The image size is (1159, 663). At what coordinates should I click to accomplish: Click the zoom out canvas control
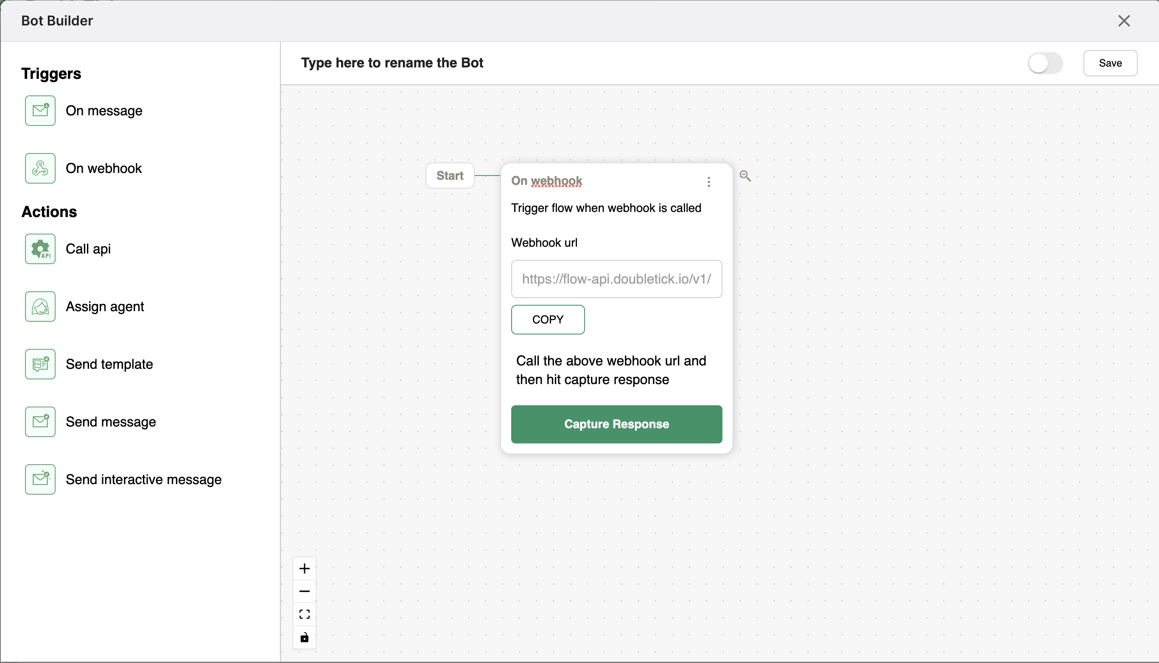pyautogui.click(x=304, y=591)
